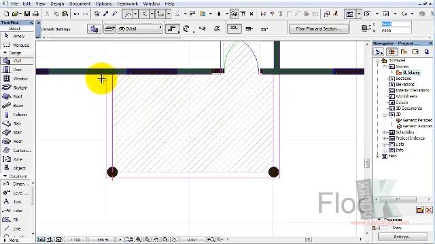
Task: Choose the Door tool
Action: [x=16, y=70]
